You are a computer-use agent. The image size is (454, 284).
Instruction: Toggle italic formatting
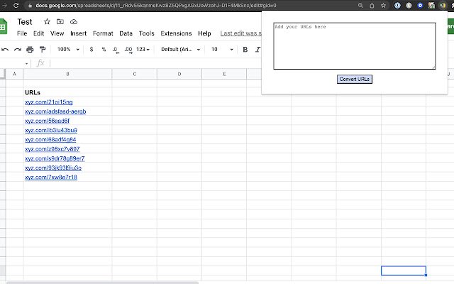pos(258,50)
